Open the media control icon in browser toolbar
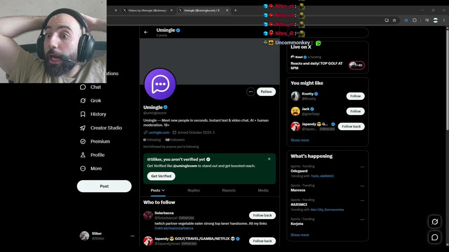 tap(427, 20)
